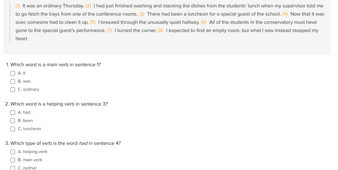Check the "B. main verb" checkbox
The width and height of the screenshot is (338, 170).
click(13, 160)
